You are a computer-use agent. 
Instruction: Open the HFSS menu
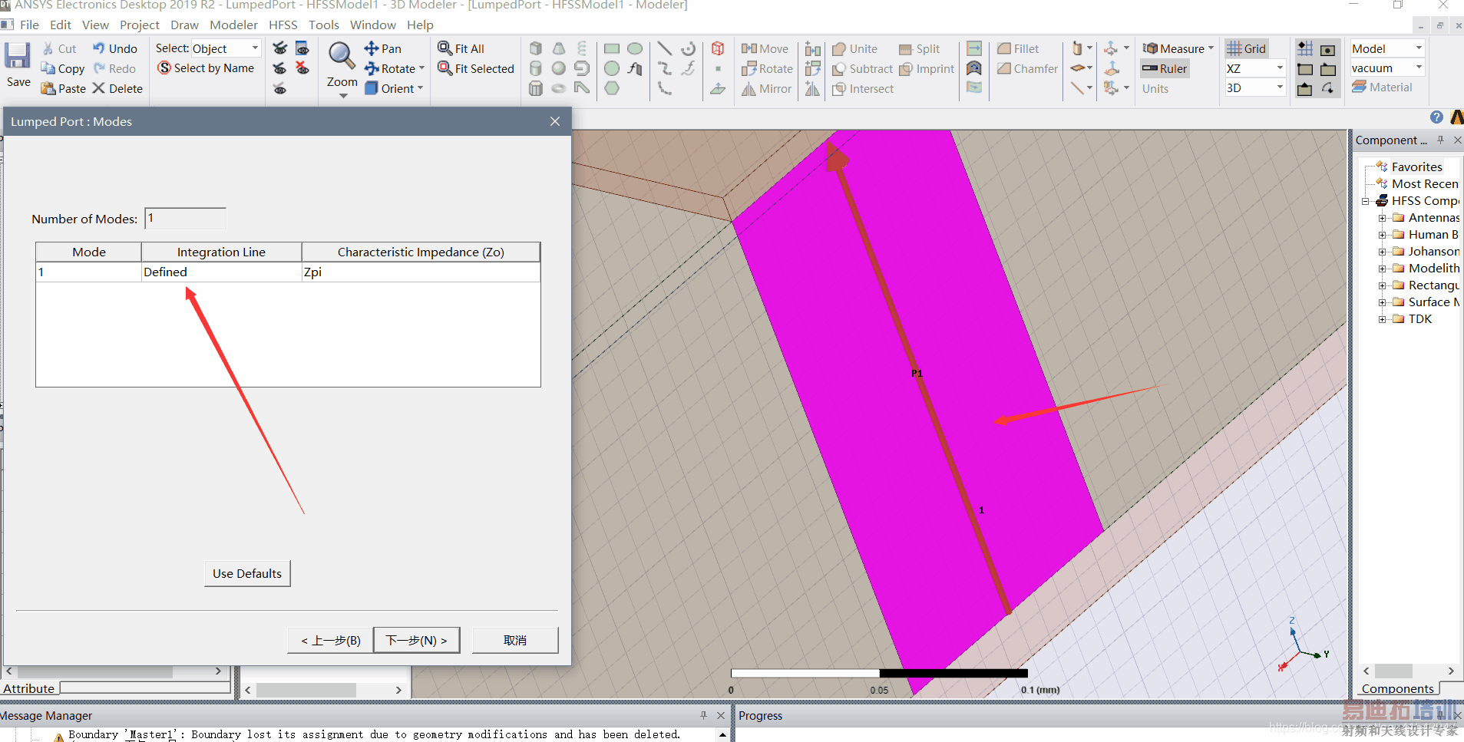(283, 25)
